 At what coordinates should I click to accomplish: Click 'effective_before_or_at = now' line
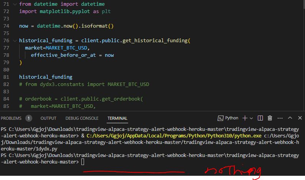pyautogui.click(x=73, y=55)
